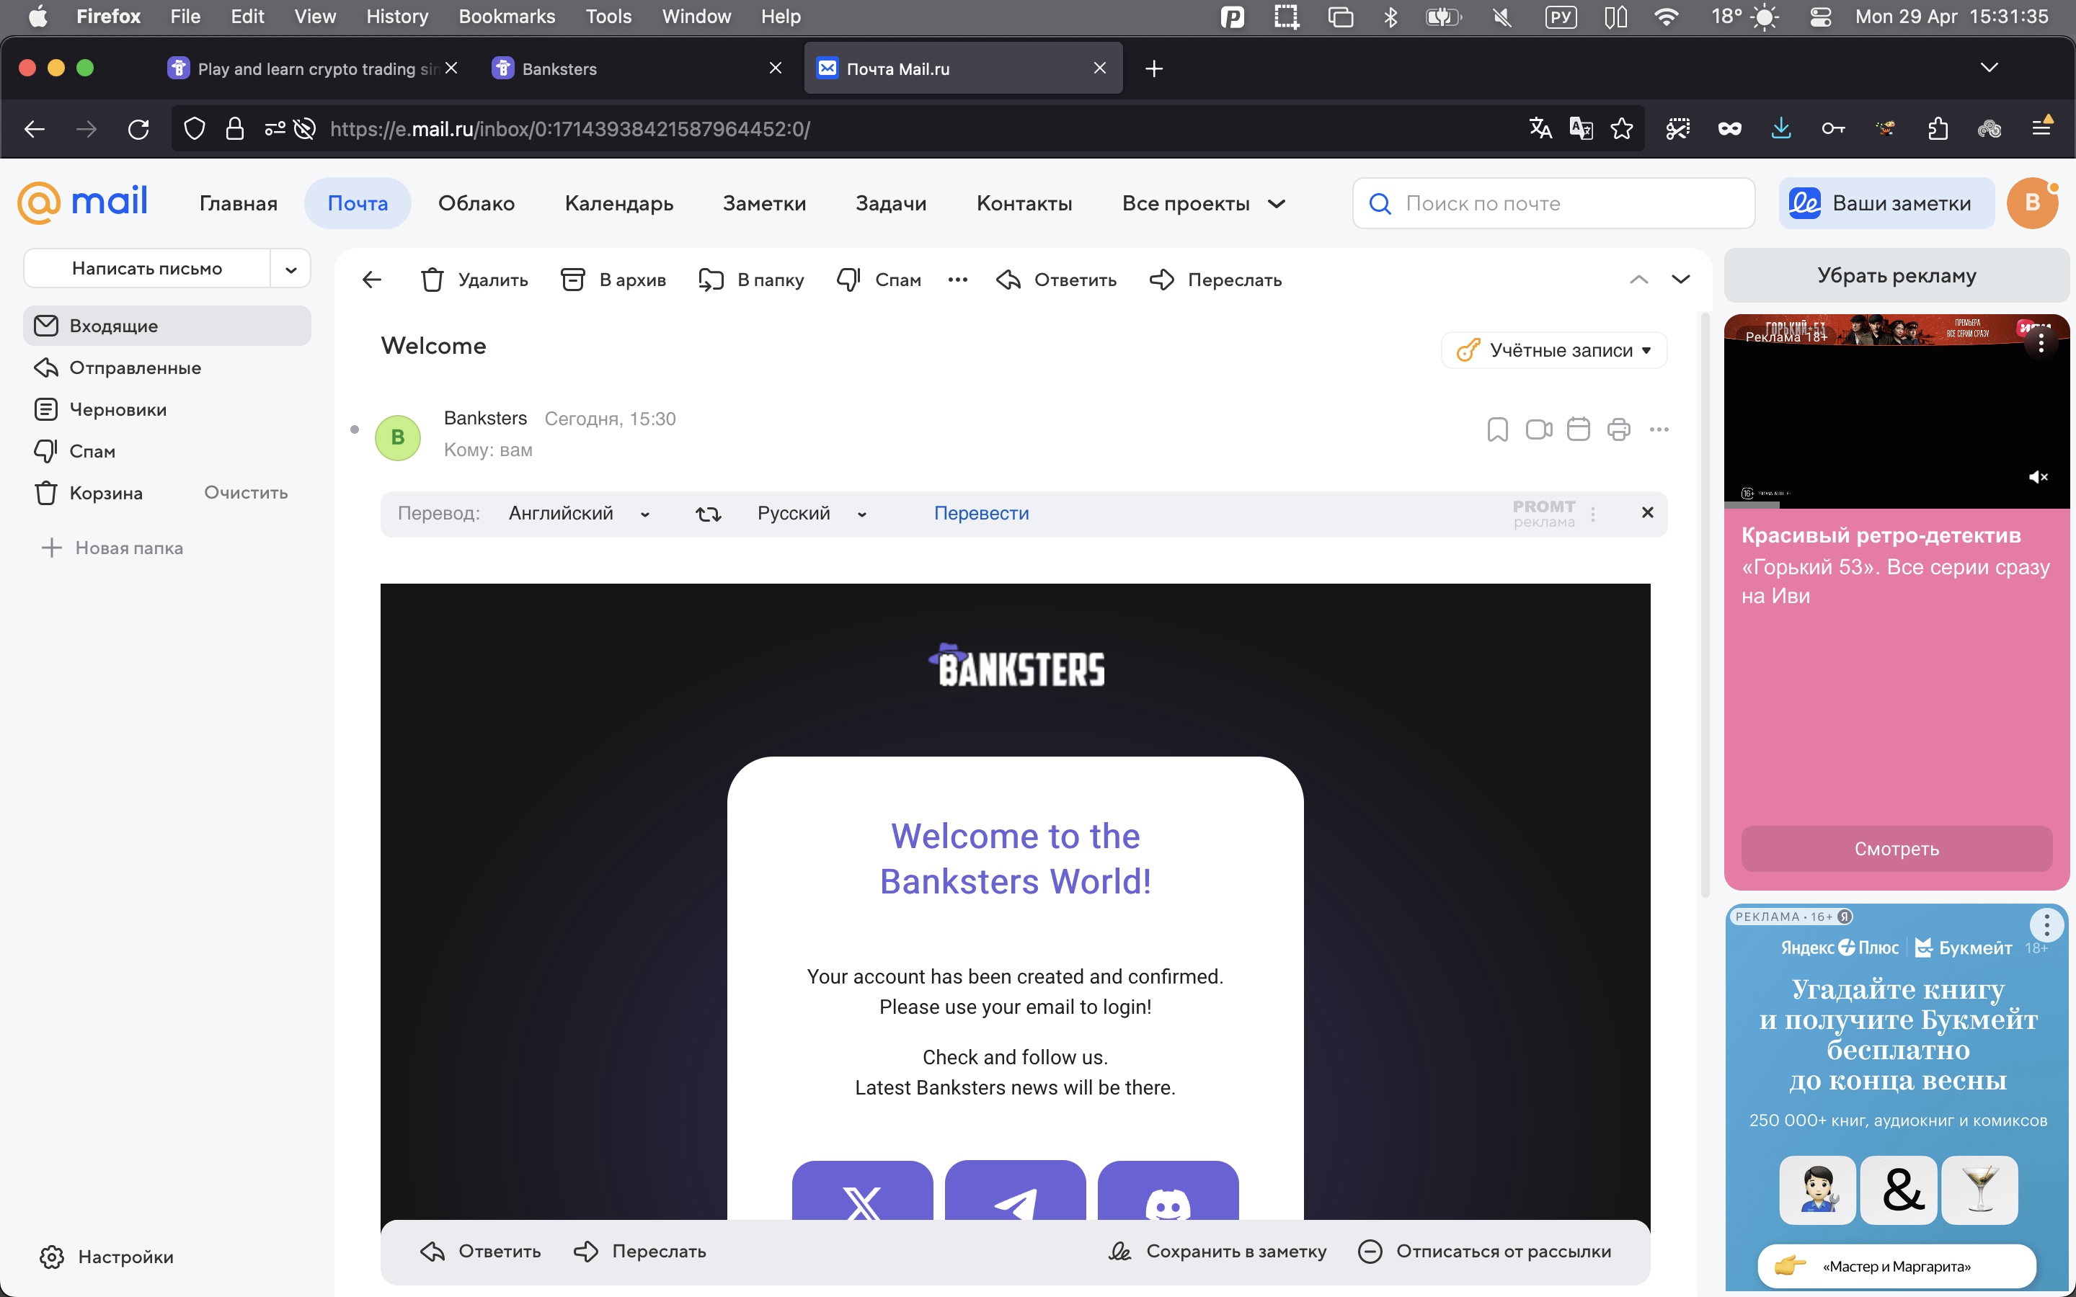Screen dimensions: 2076x1297
Task: Open a new Firefox tab
Action: point(1154,68)
